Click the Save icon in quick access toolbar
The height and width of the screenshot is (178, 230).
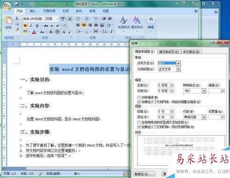pos(17,5)
